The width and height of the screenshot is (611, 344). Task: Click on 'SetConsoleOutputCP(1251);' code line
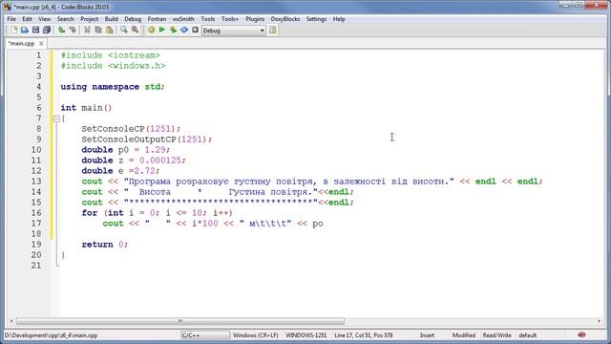point(146,140)
